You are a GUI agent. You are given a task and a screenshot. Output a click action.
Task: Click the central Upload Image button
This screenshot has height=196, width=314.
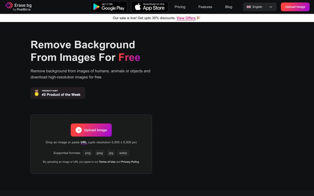[91, 130]
